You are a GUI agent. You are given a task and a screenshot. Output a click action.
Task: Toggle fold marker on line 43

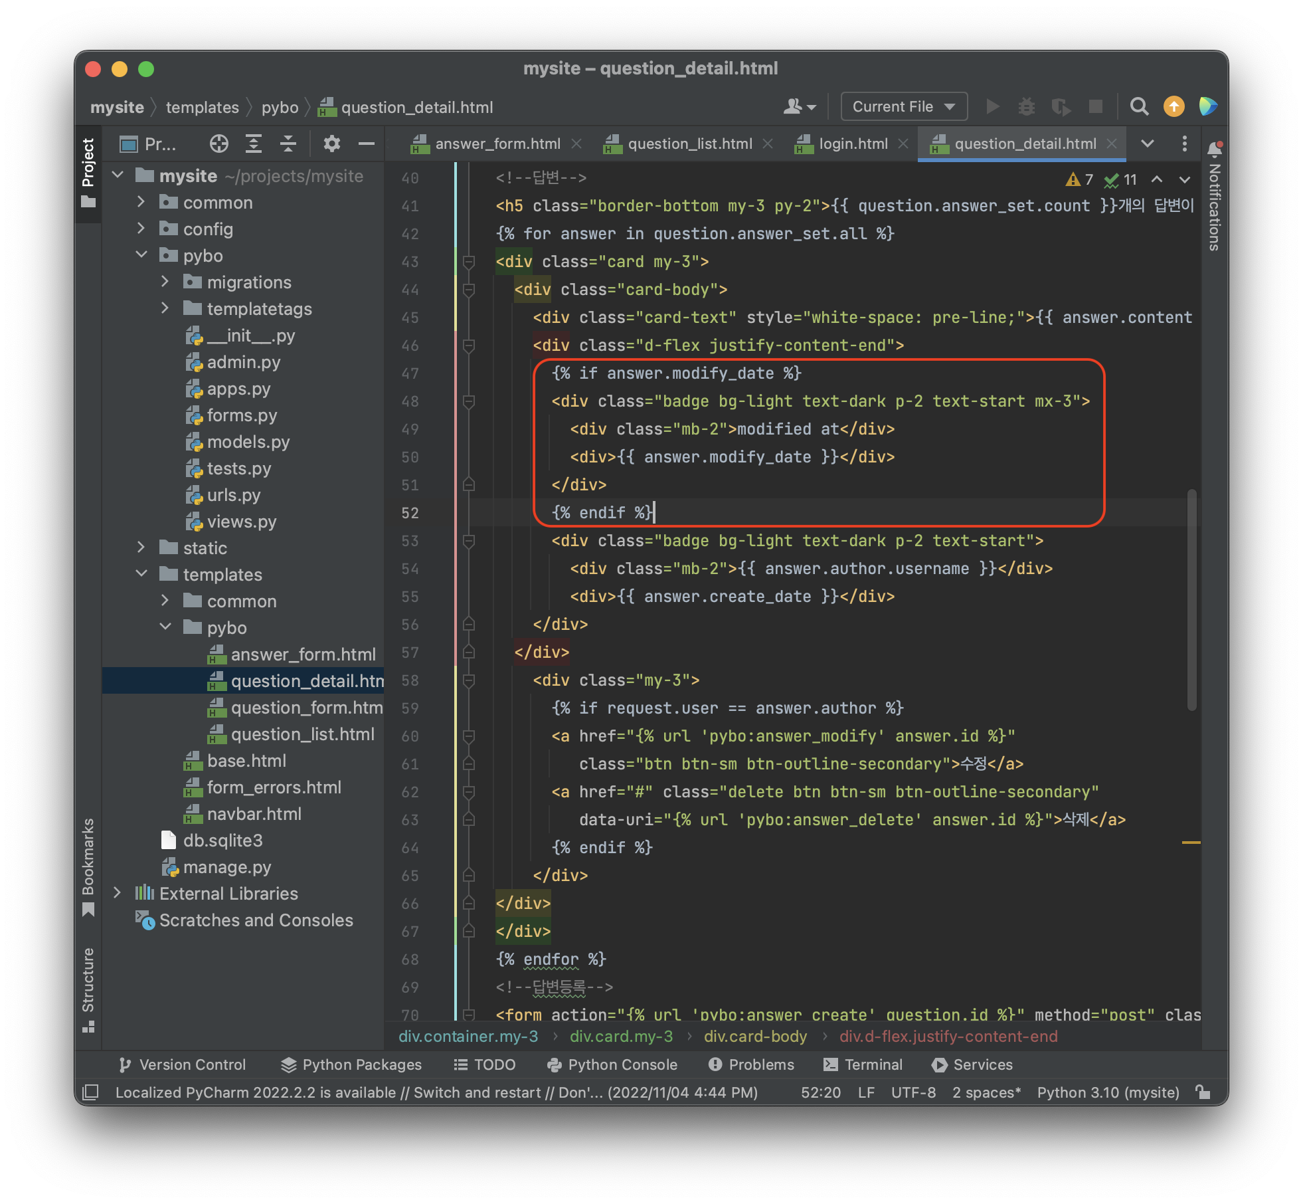click(469, 262)
